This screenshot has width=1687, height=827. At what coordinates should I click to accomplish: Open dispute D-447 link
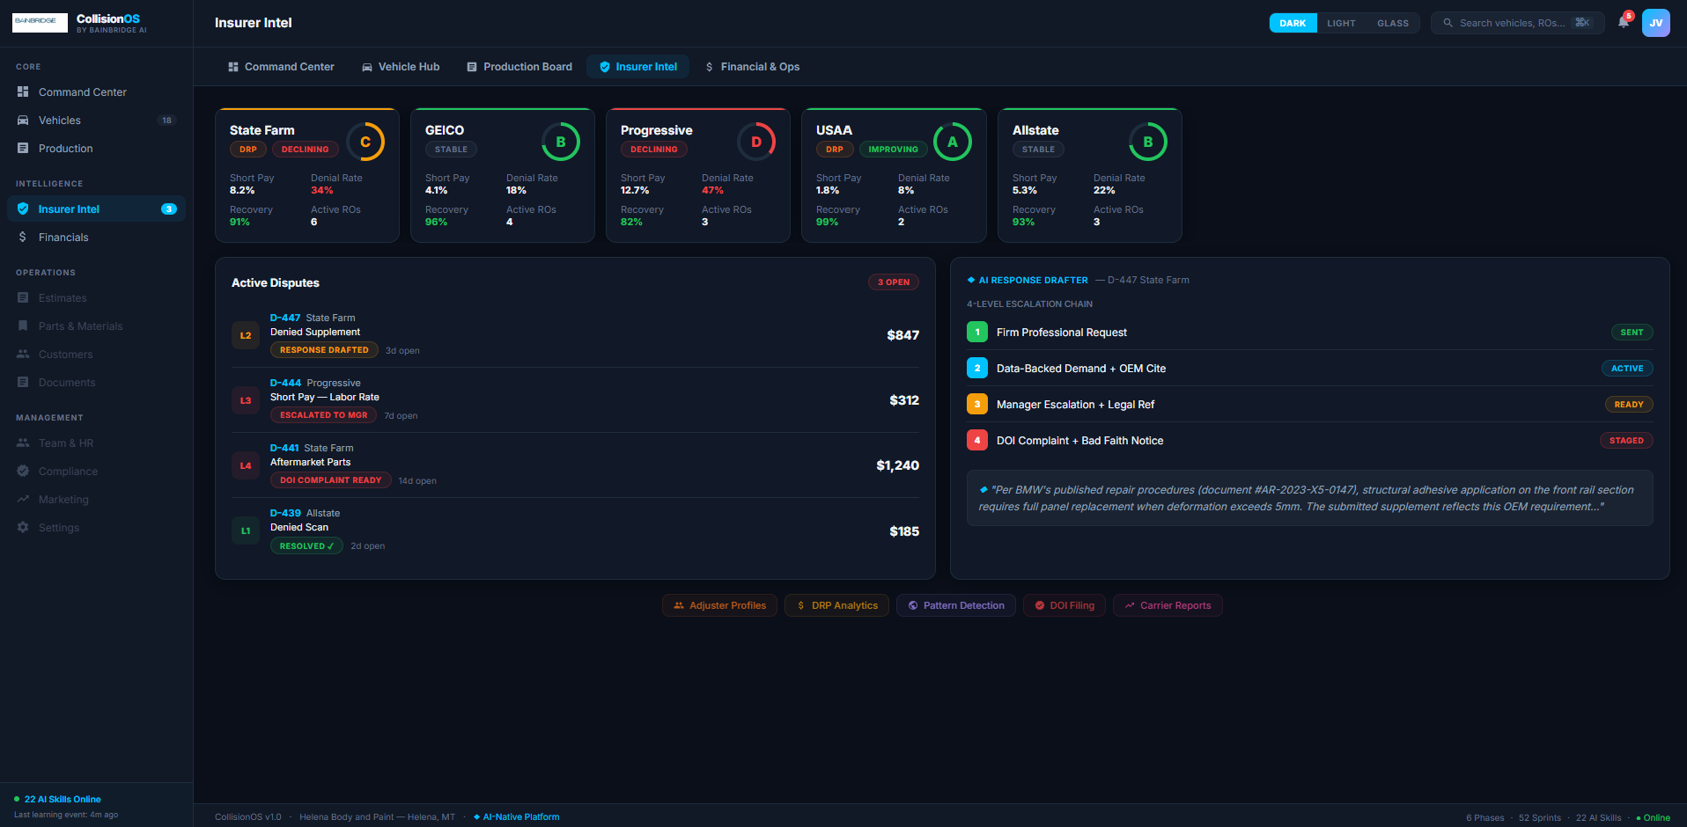(x=285, y=318)
